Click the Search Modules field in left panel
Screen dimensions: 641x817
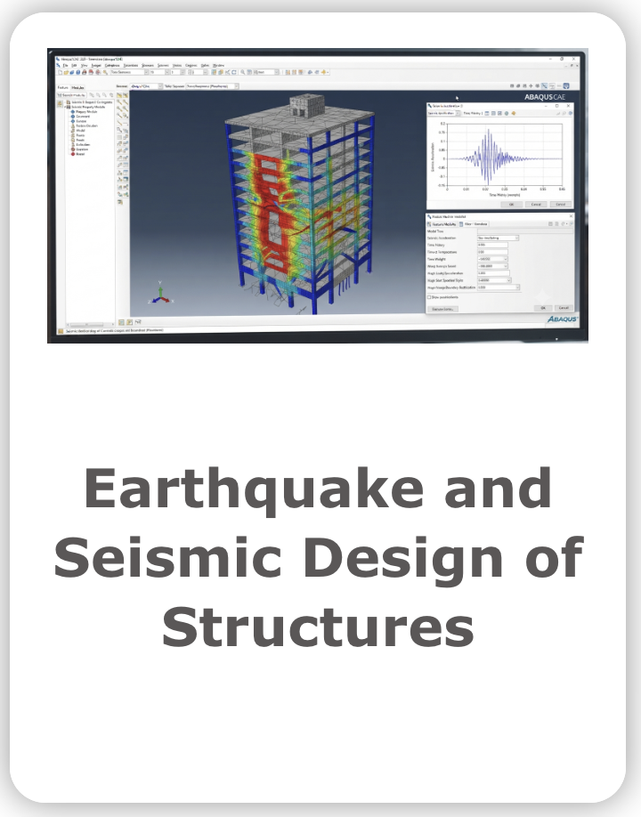(x=71, y=95)
